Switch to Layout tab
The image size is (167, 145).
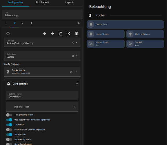pyautogui.click(x=69, y=2)
